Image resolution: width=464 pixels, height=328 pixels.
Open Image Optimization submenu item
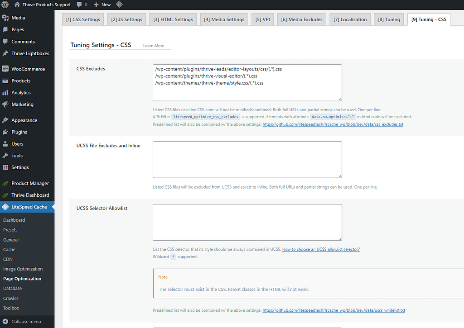[x=23, y=269]
